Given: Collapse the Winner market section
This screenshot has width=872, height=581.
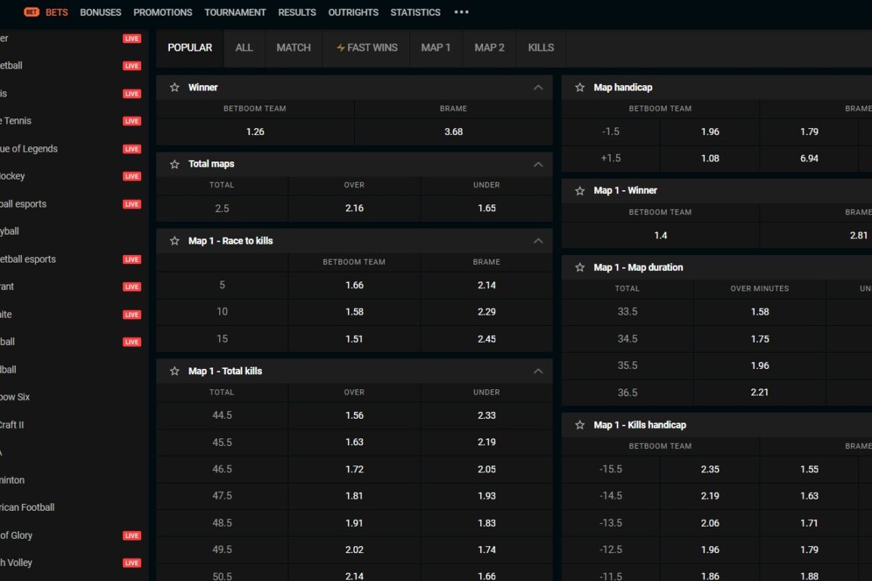Looking at the screenshot, I should [538, 88].
